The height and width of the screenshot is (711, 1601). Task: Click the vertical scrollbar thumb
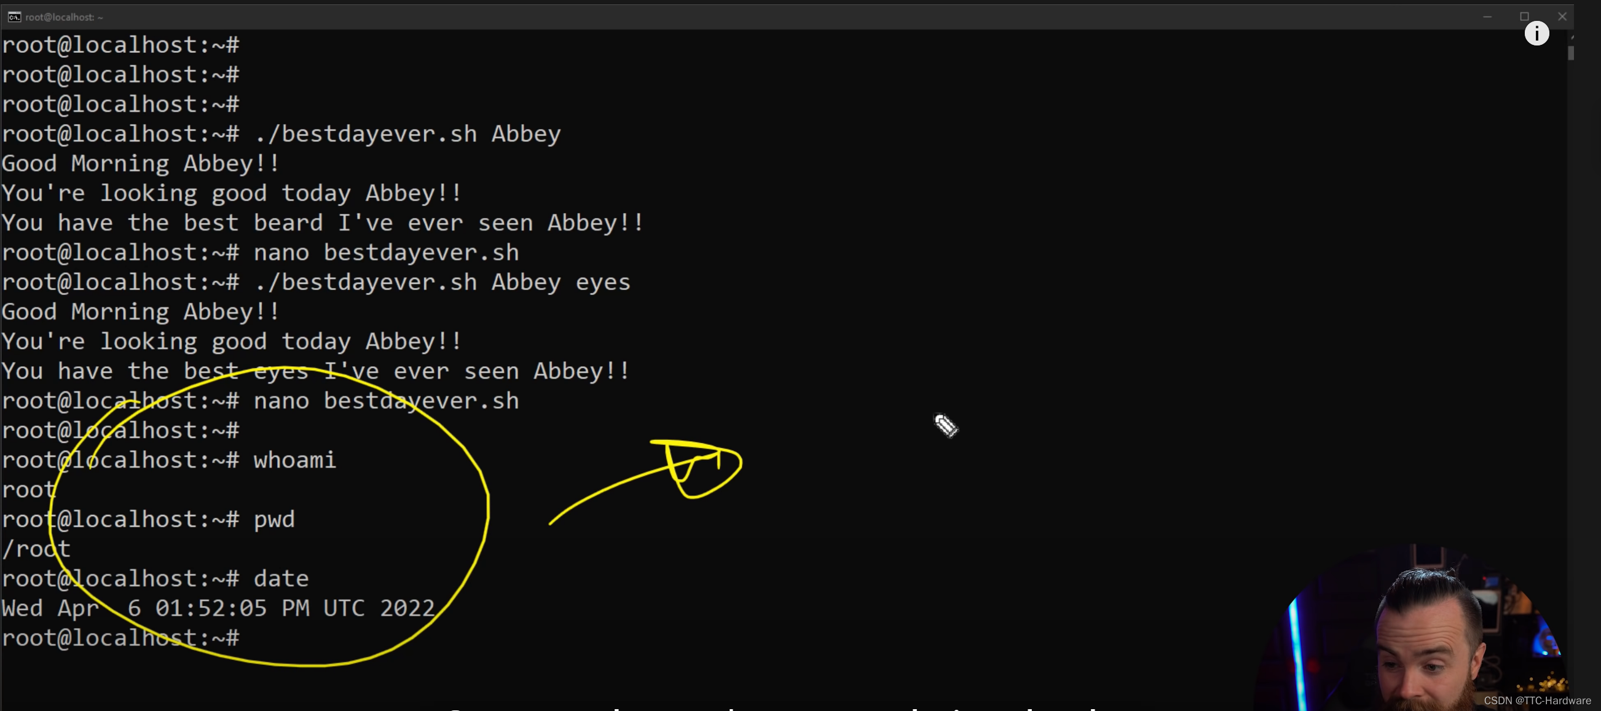1570,53
